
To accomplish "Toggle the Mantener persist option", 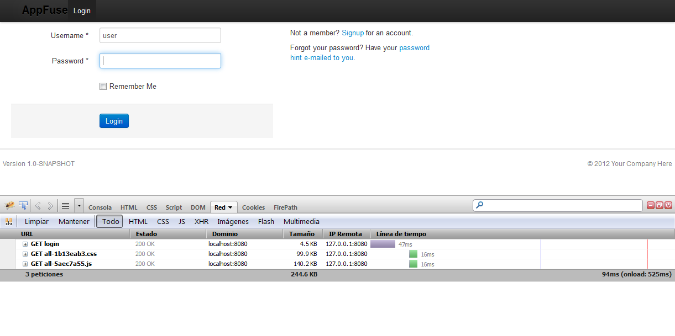I will tap(74, 221).
